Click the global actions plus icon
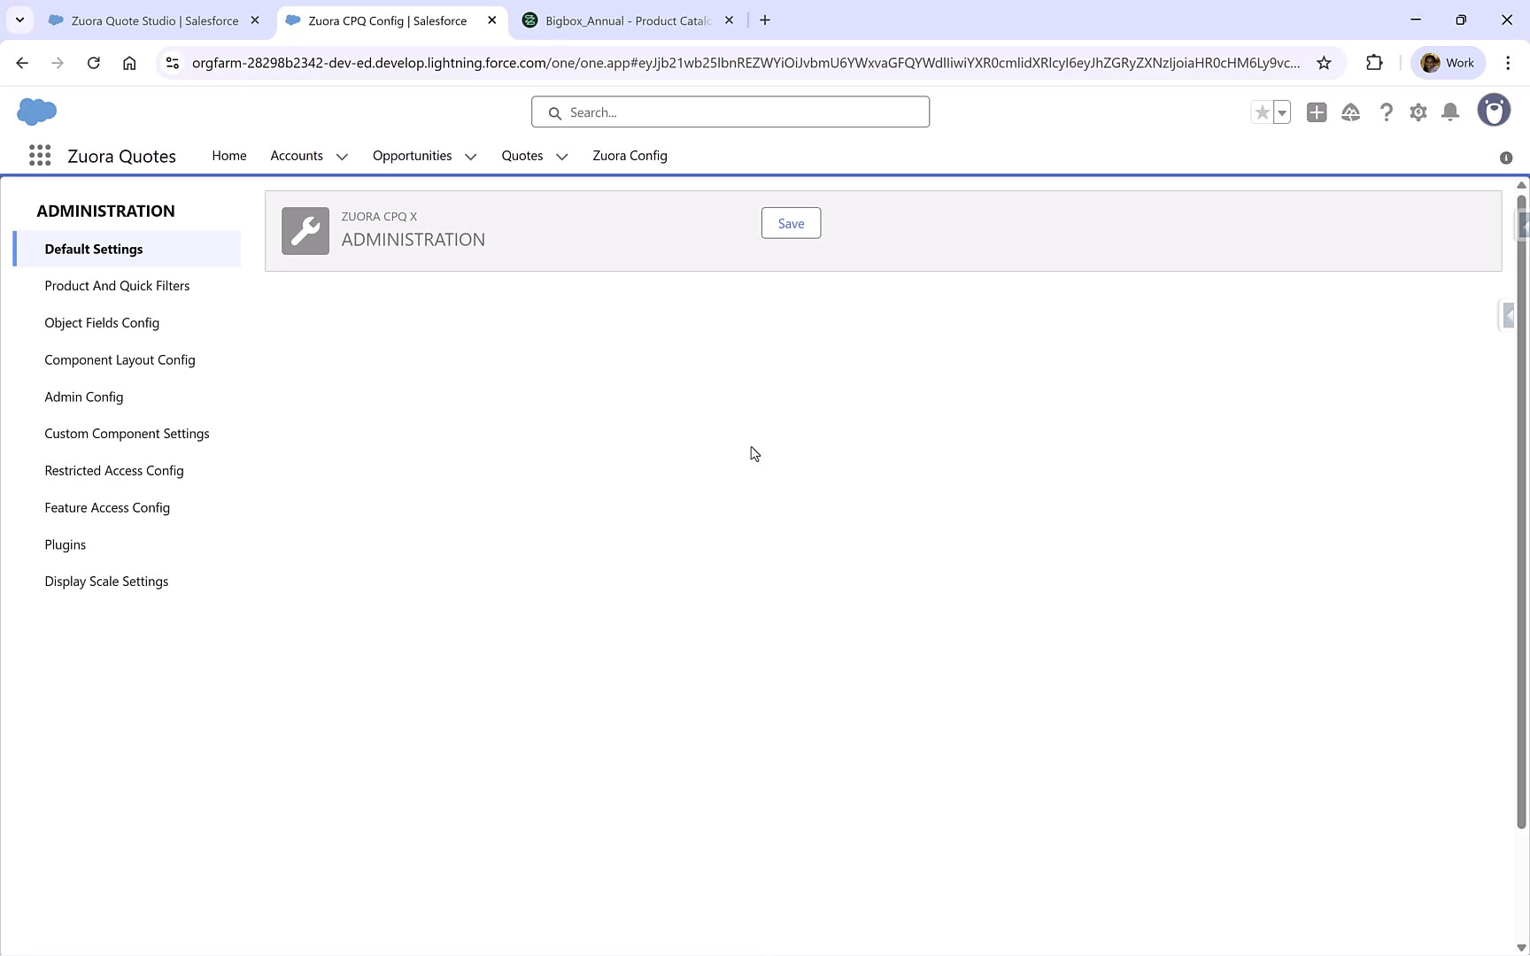 1317,112
